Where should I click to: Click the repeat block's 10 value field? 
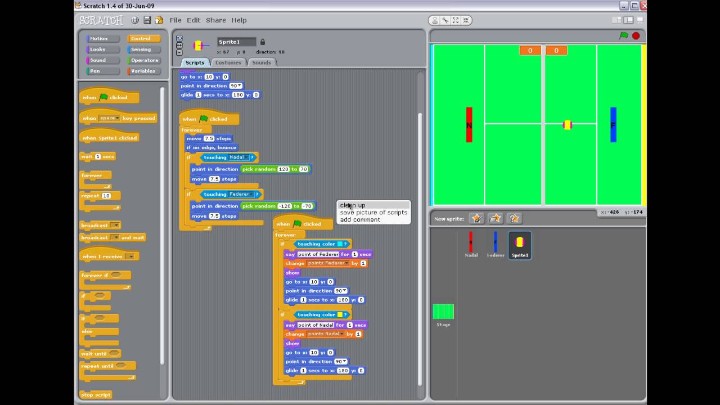coord(106,196)
